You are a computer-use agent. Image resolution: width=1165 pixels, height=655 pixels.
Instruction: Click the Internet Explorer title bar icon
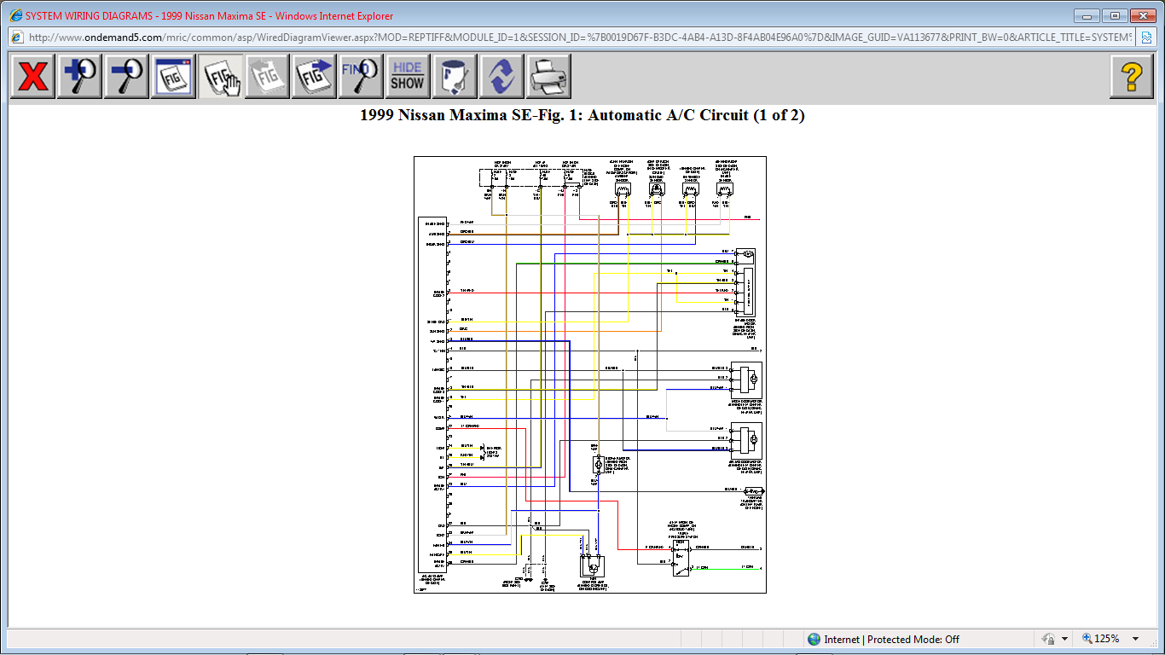[15, 15]
